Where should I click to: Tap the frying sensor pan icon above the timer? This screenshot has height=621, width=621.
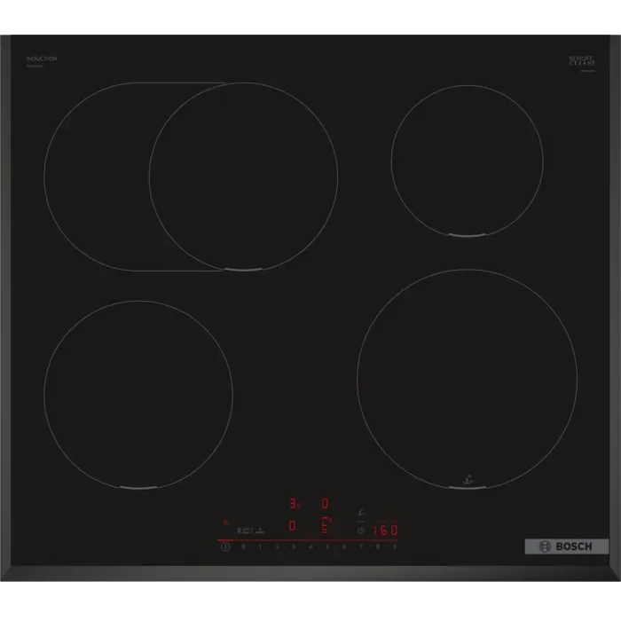click(x=361, y=511)
